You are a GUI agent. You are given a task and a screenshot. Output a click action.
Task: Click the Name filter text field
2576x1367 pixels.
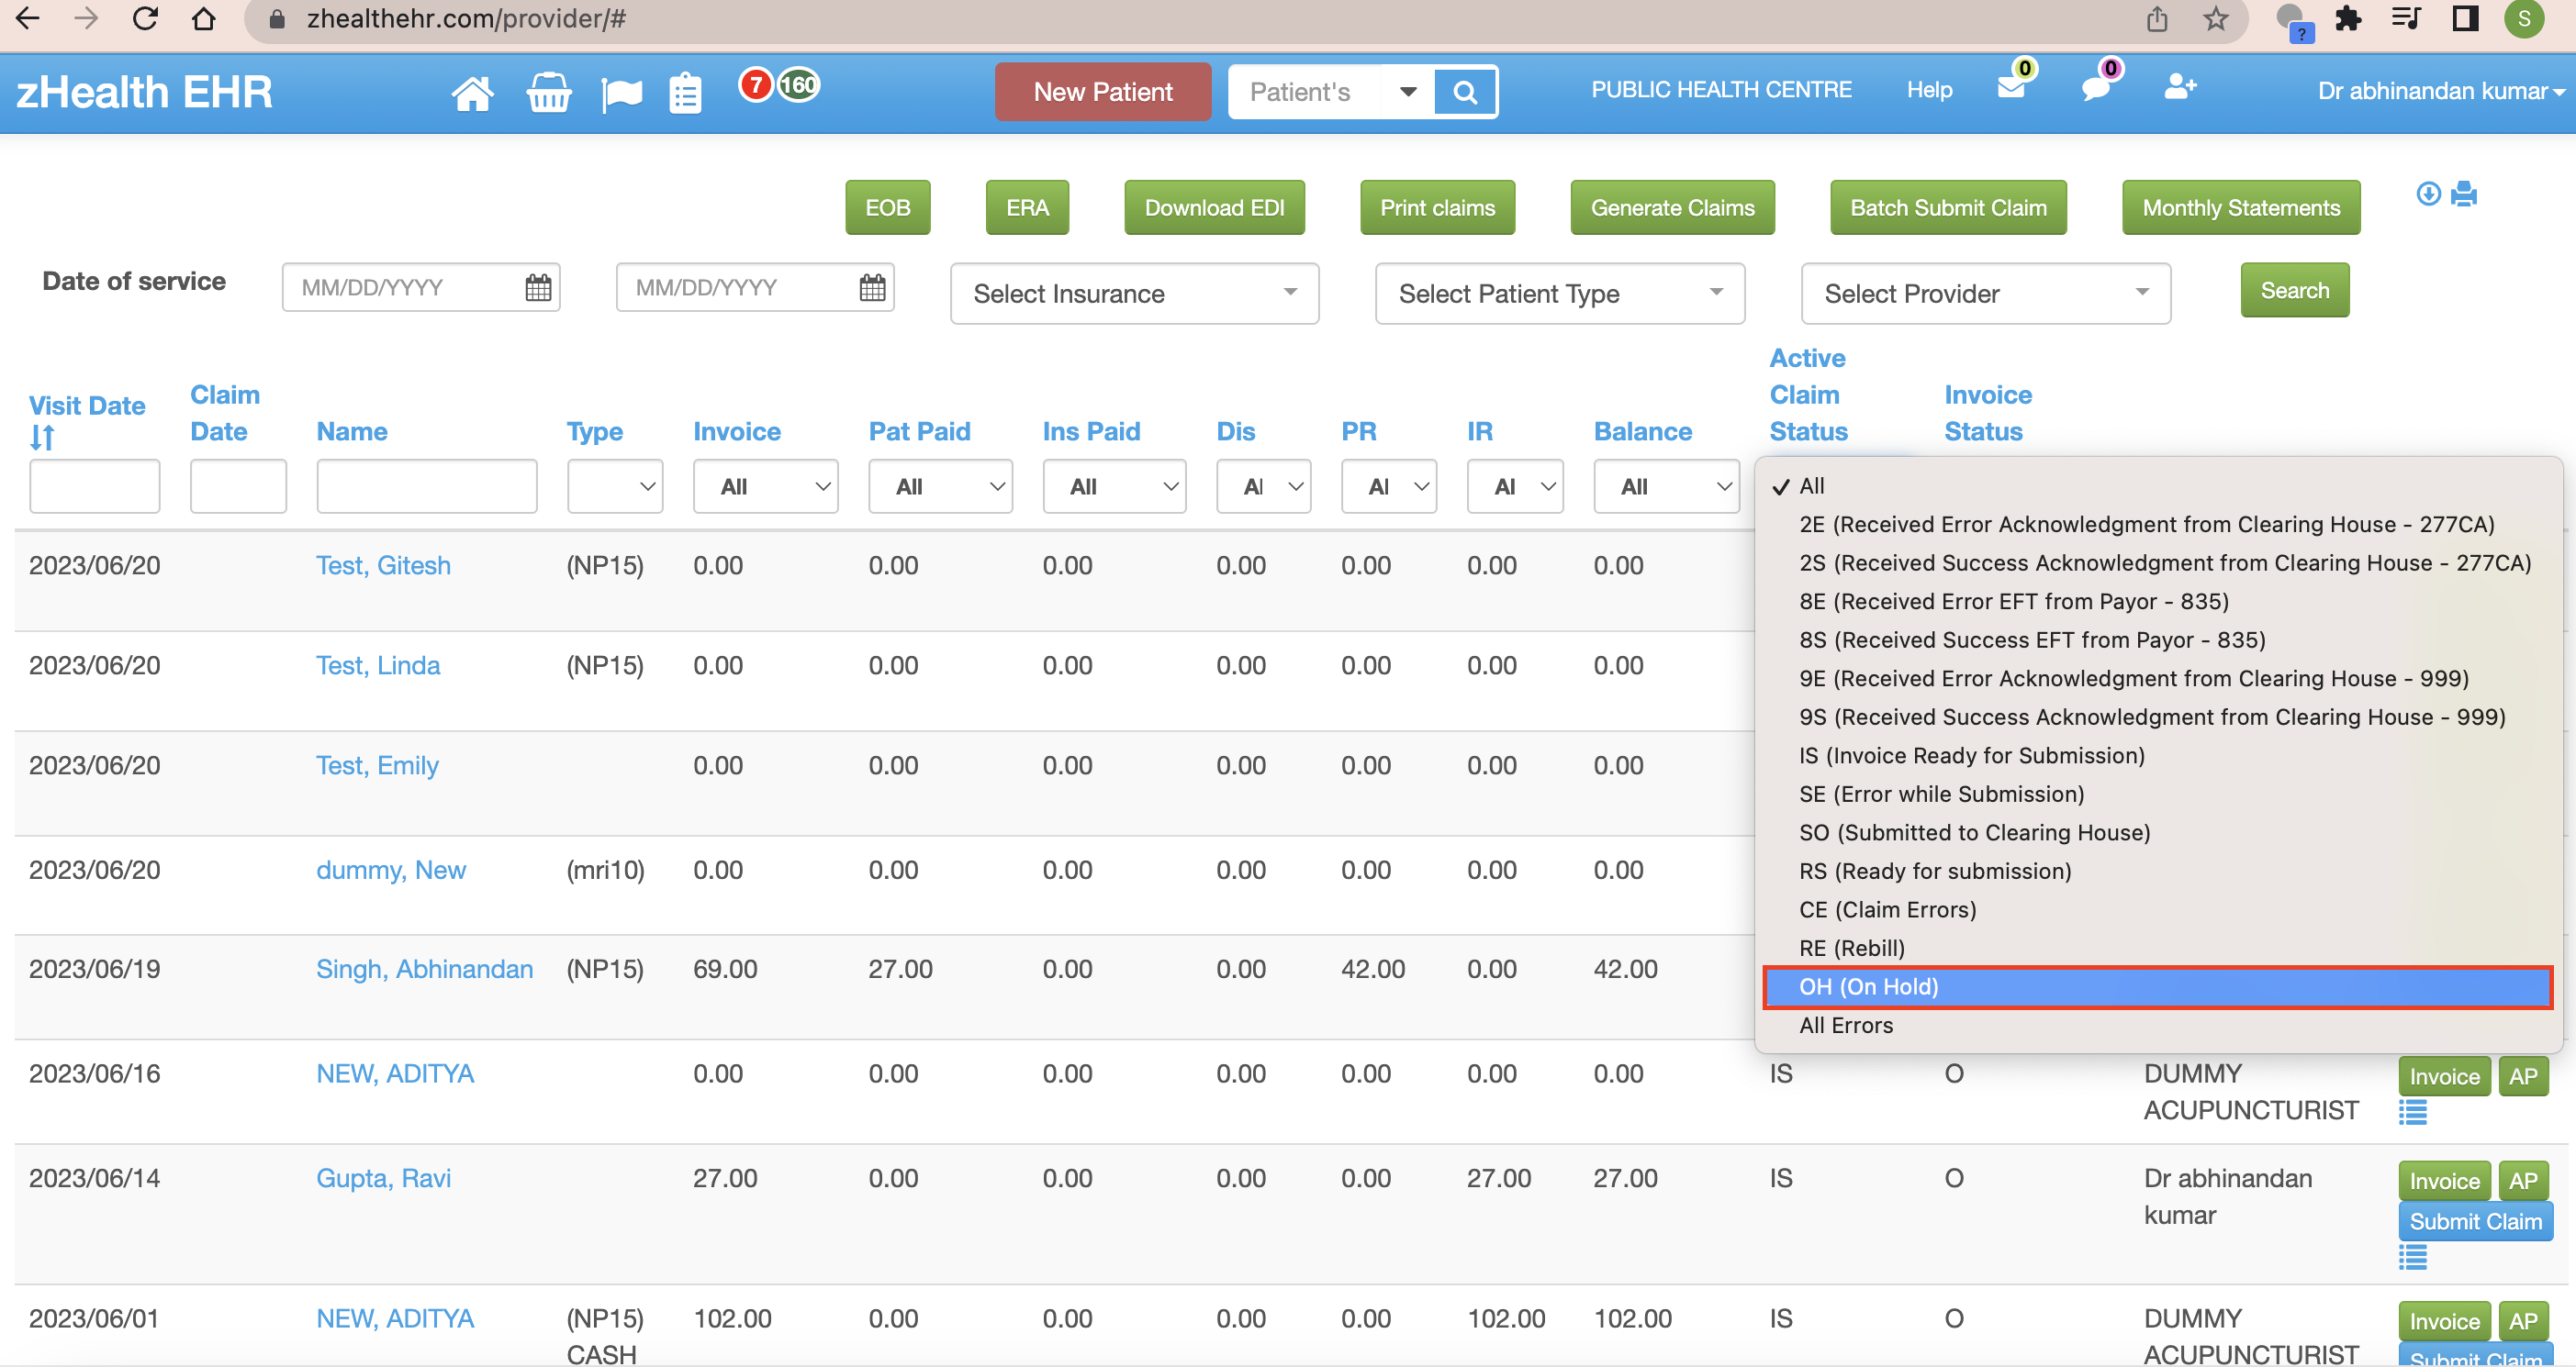coord(426,486)
